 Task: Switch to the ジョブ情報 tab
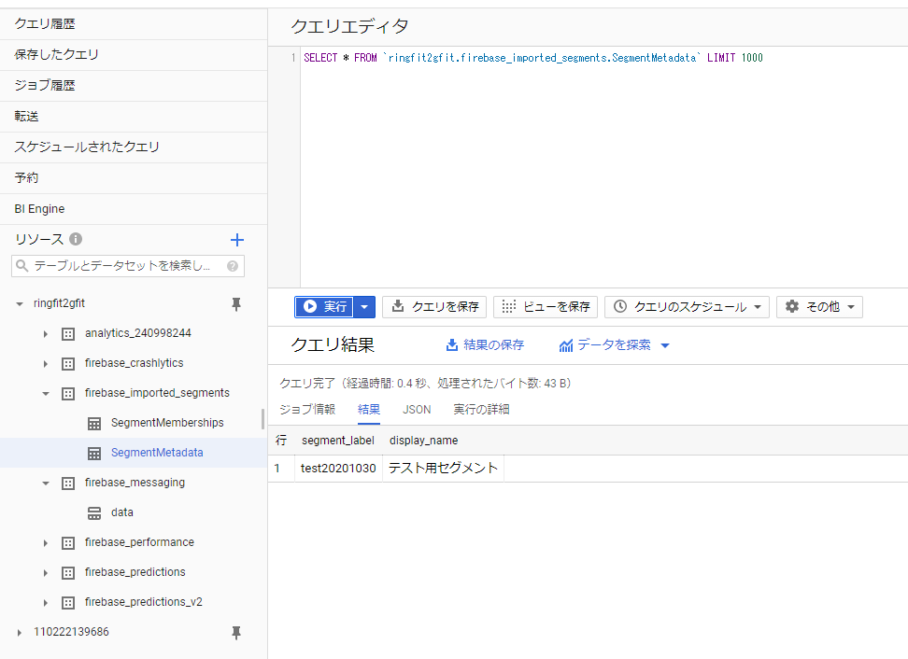click(307, 410)
